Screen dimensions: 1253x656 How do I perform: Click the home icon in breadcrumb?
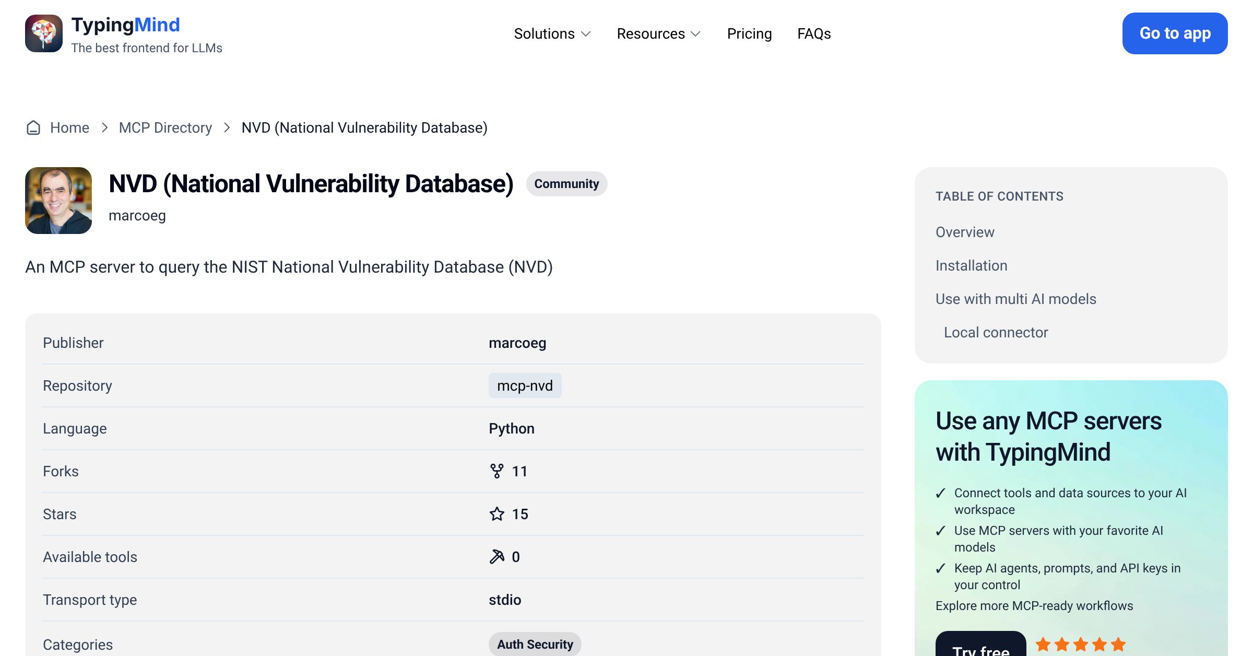33,127
